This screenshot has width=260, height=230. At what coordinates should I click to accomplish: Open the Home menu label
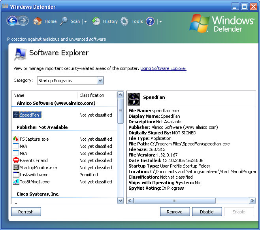click(x=51, y=21)
